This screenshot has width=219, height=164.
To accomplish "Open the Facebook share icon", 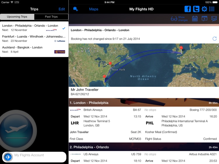I will (x=187, y=9).
